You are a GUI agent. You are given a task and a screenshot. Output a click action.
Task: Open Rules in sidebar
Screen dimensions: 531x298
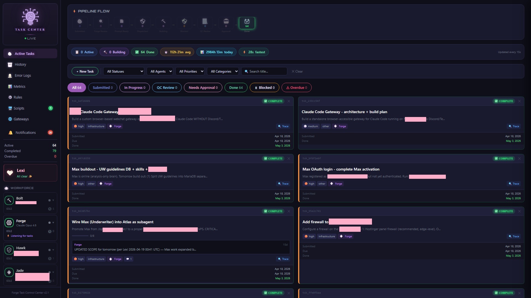coord(30,97)
